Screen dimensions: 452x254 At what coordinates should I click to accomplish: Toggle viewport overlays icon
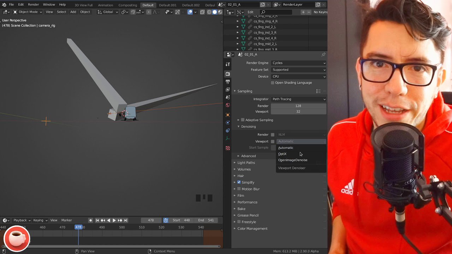click(x=190, y=12)
